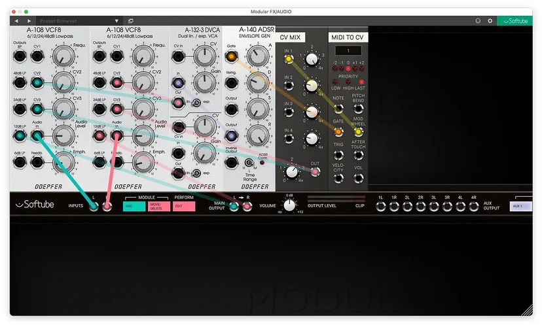Viewport: 542px width, 327px height.
Task: Click the window mode icon beside preset browser
Action: click(x=131, y=21)
